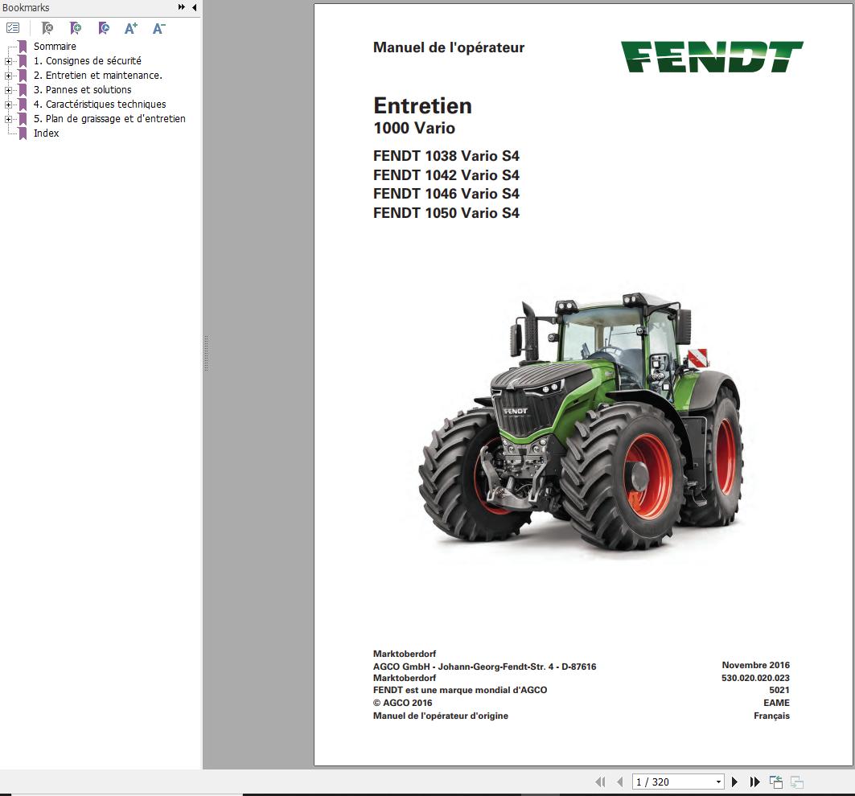Screen dimensions: 855x796
Task: Click 'FENDT 1046 Vario S4' text
Action: 446,194
